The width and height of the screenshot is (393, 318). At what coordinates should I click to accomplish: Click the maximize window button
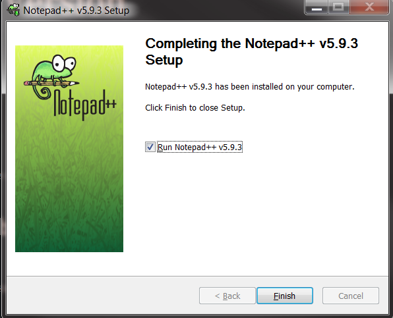338,7
